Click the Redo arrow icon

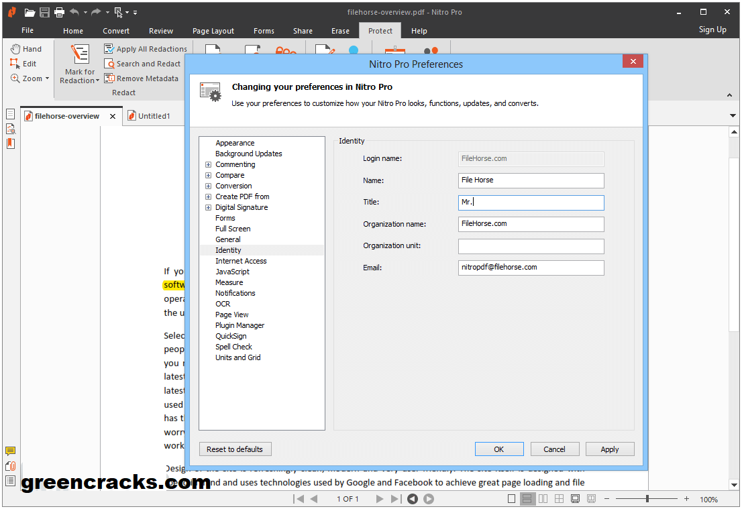(96, 12)
